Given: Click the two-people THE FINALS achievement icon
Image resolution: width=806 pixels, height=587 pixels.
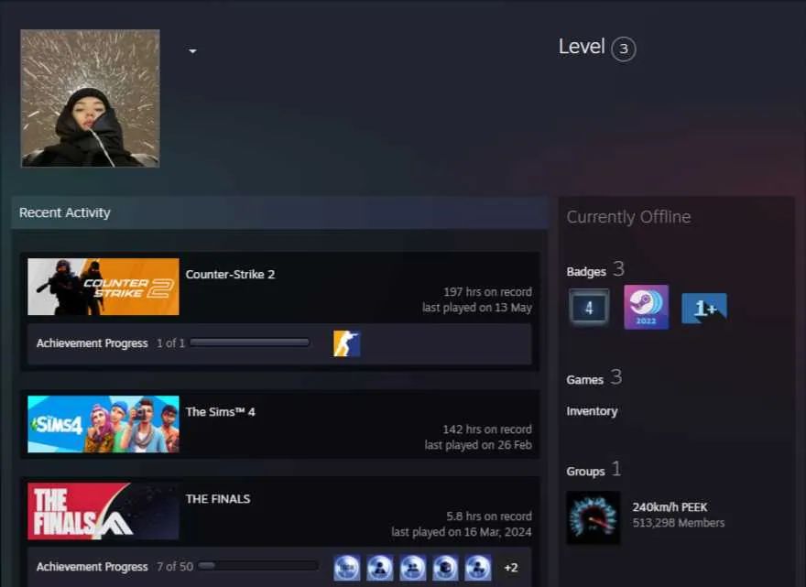Looking at the screenshot, I should [x=413, y=568].
